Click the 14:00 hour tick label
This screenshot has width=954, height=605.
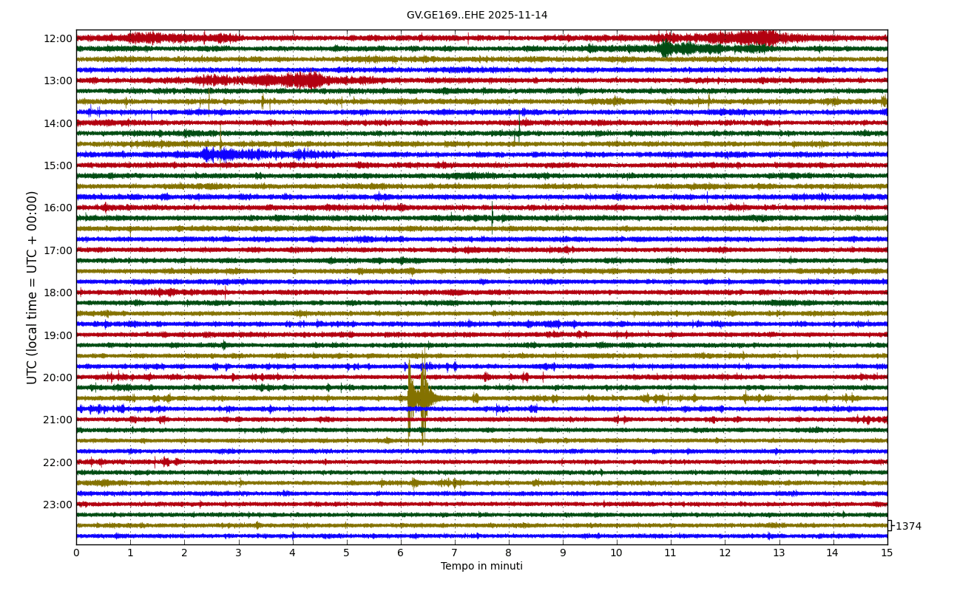58,123
